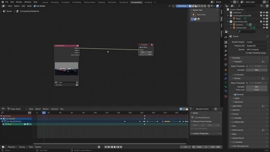Expand the Root channel in the Dope Sheet
Viewport: 270px width, 152px height.
coord(3,124)
